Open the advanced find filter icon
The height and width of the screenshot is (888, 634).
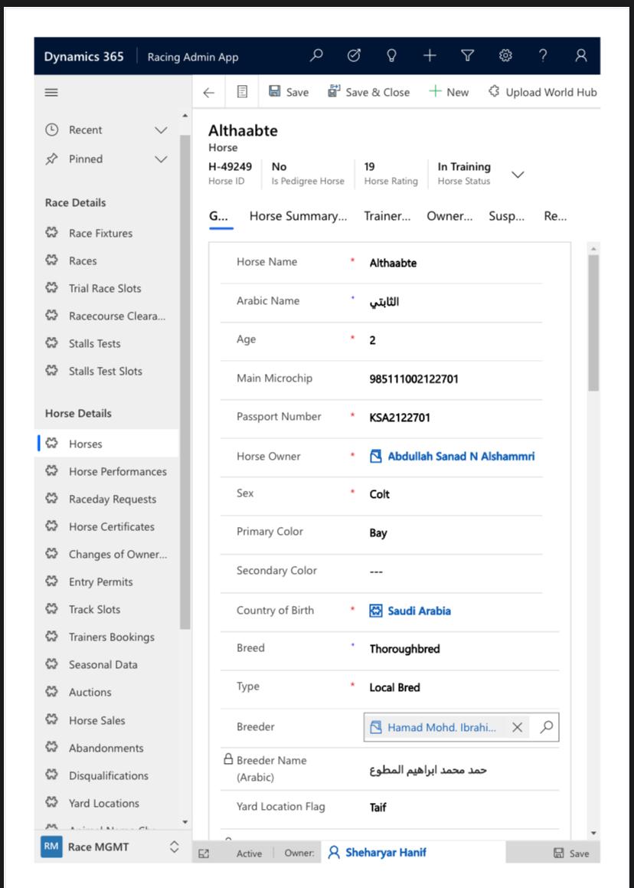coord(467,56)
